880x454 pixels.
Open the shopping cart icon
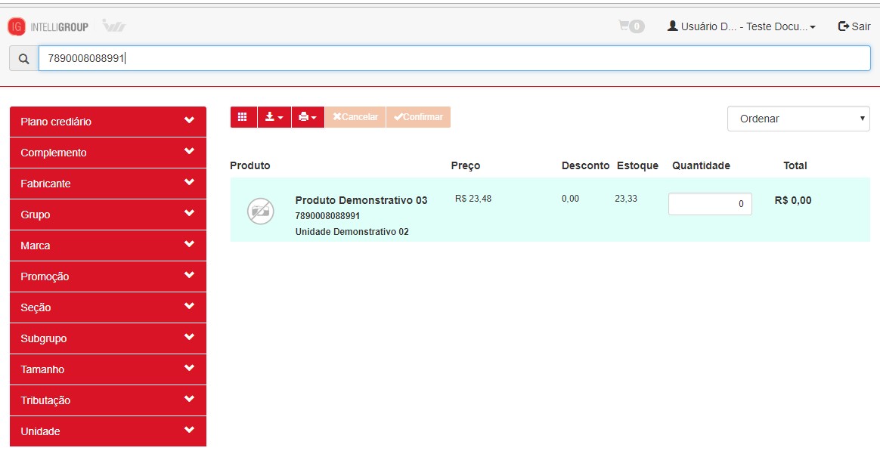[631, 26]
